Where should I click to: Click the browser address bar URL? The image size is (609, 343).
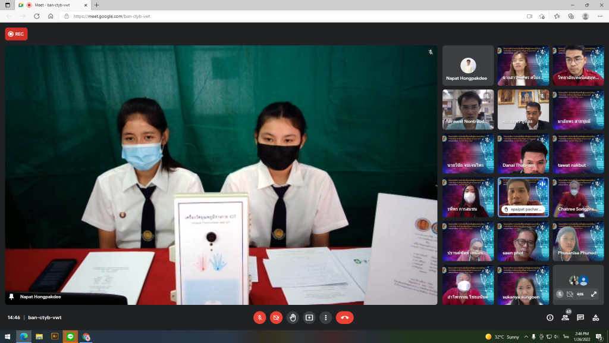pos(111,16)
